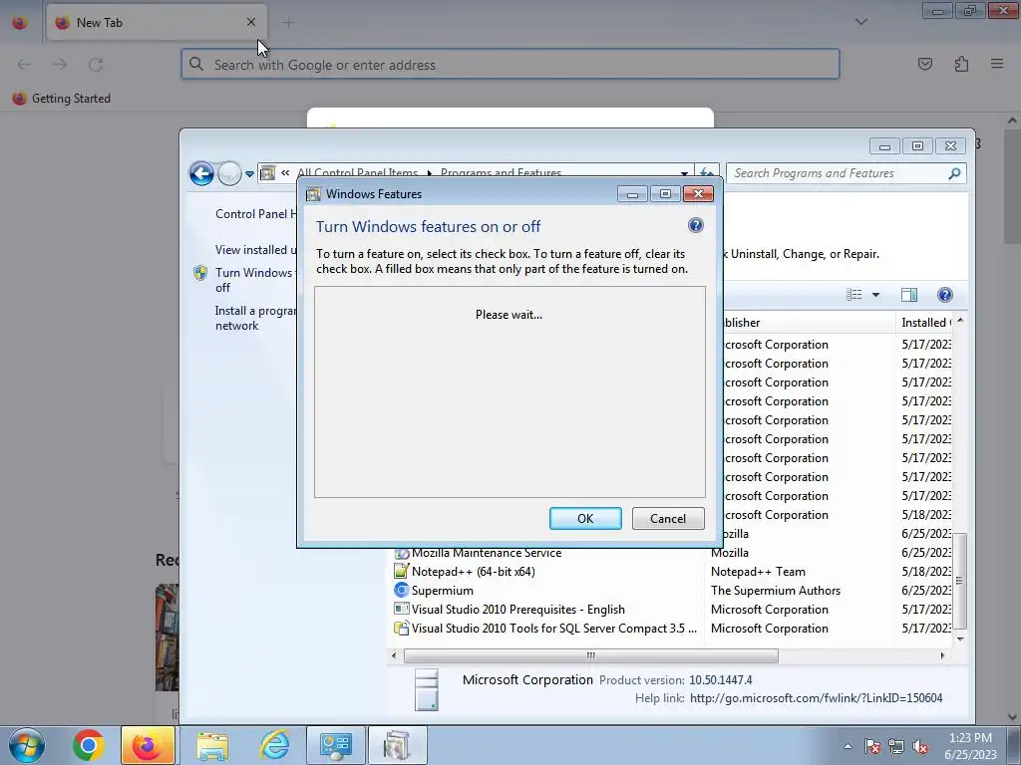Launch Chrome from the taskbar

point(89,745)
